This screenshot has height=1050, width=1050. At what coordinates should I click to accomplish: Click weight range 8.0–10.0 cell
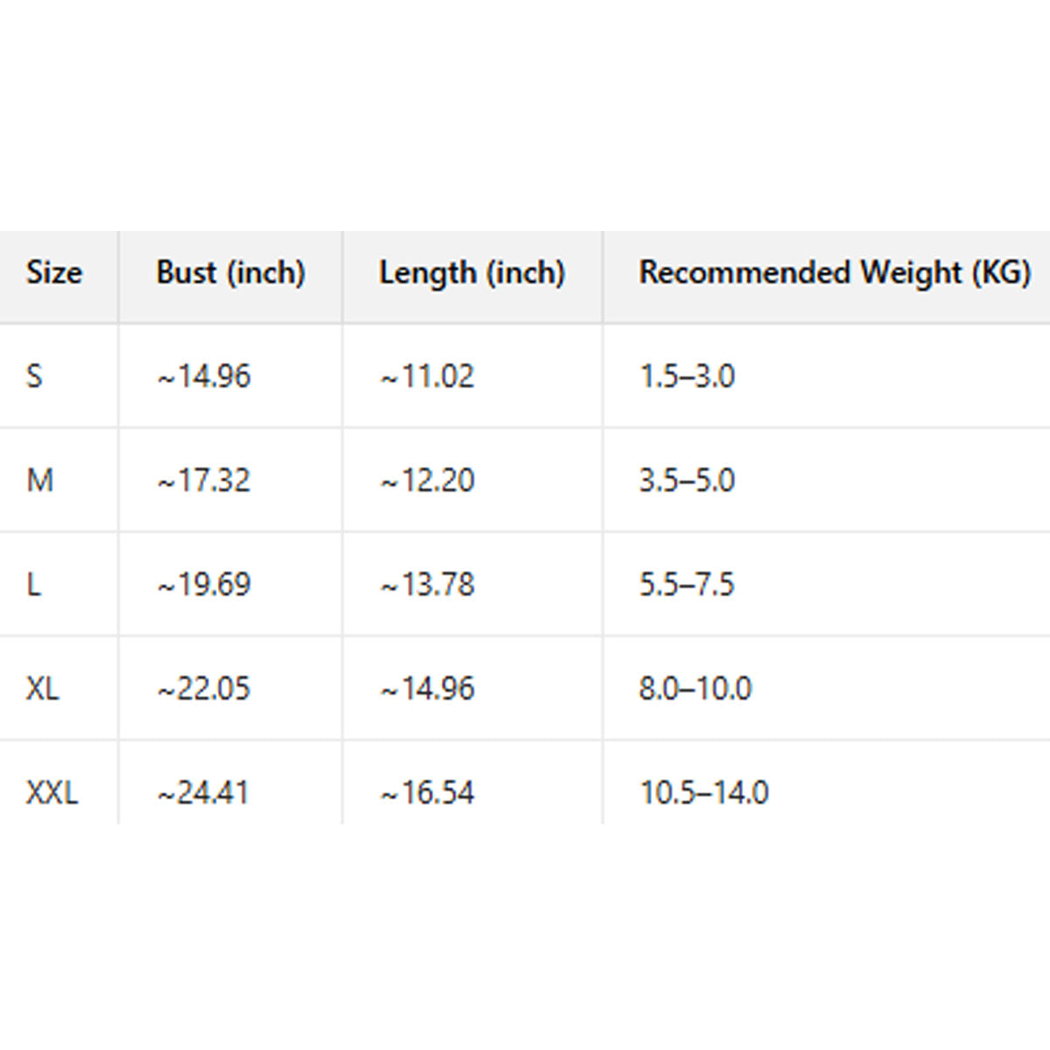click(695, 689)
